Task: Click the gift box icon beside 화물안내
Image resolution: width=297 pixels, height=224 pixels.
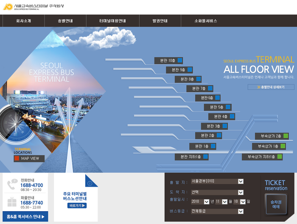Action: 12,202
